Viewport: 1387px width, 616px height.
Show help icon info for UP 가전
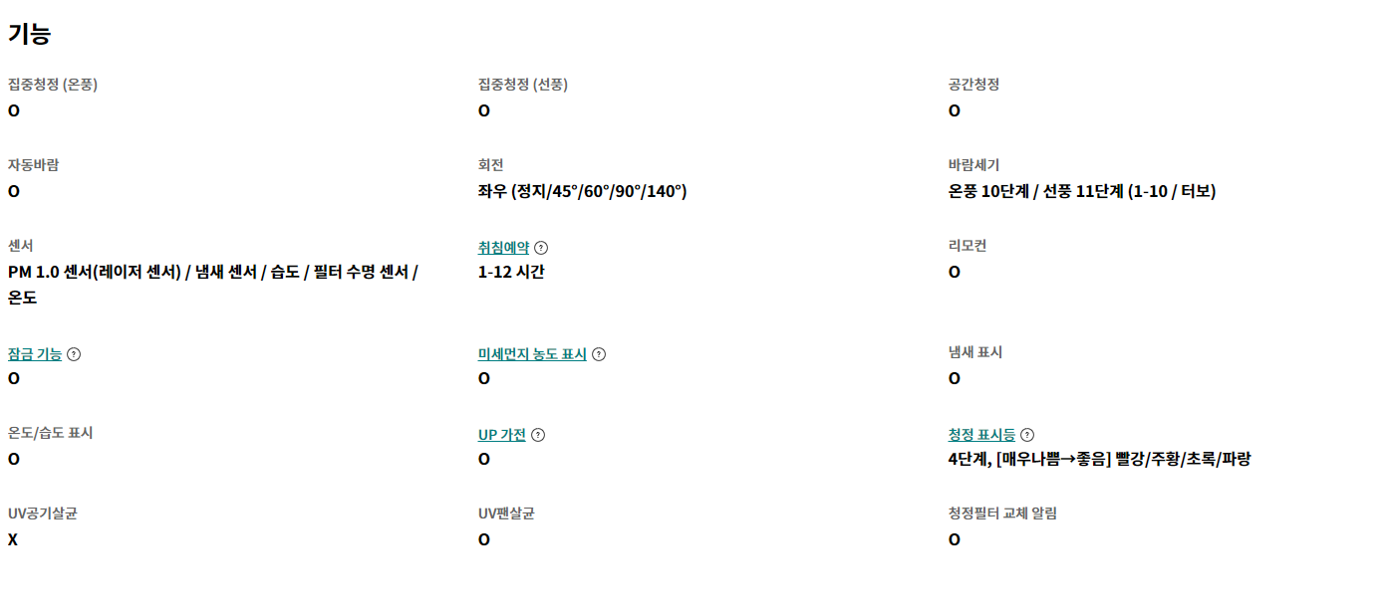pos(538,435)
